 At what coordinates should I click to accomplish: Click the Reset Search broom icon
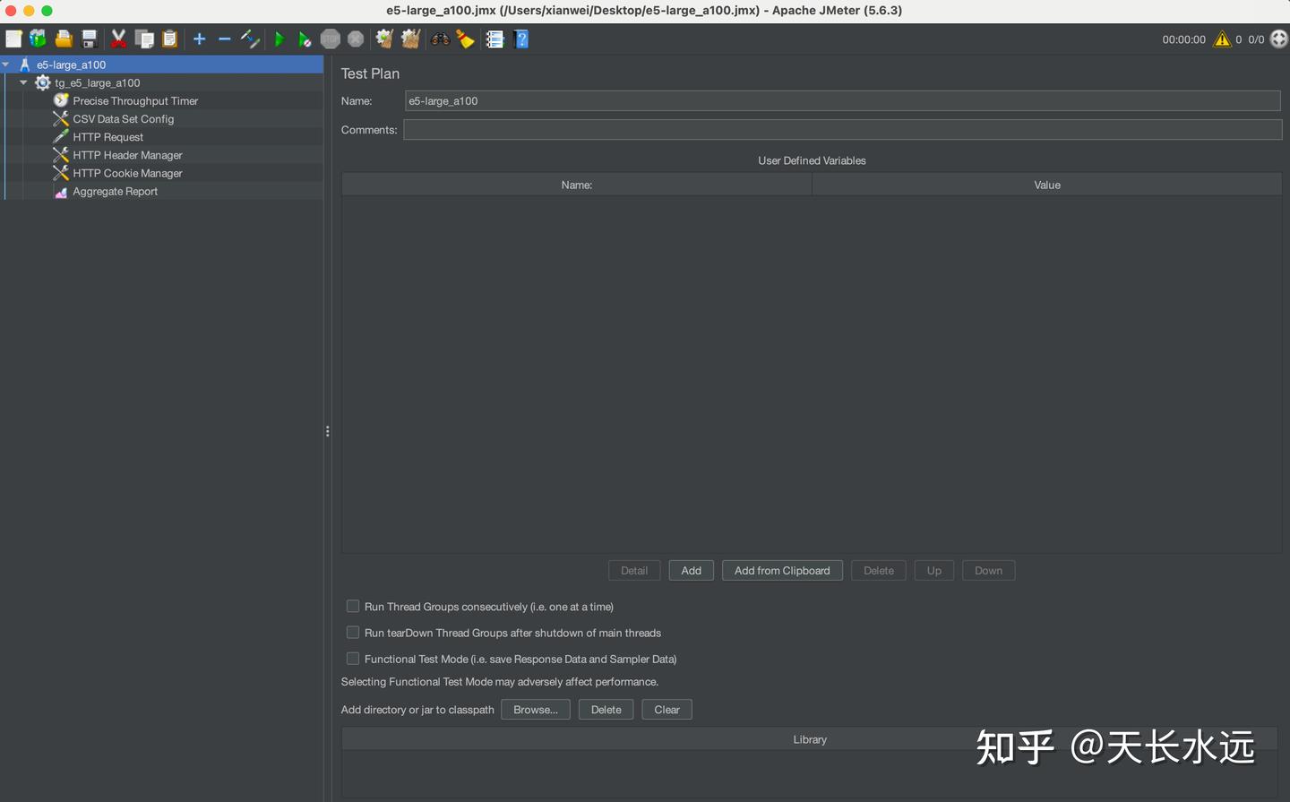pos(465,39)
